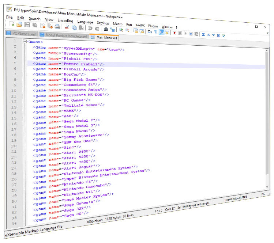
Task: Click the scrollbar up arrow
Action: click(x=267, y=50)
